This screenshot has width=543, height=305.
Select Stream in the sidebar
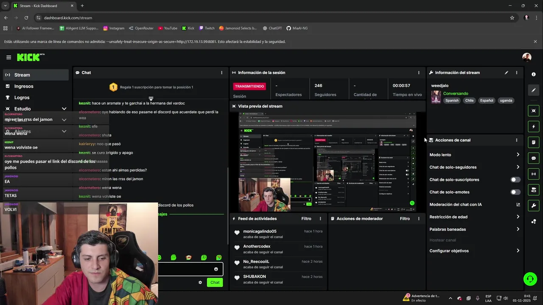(36, 75)
